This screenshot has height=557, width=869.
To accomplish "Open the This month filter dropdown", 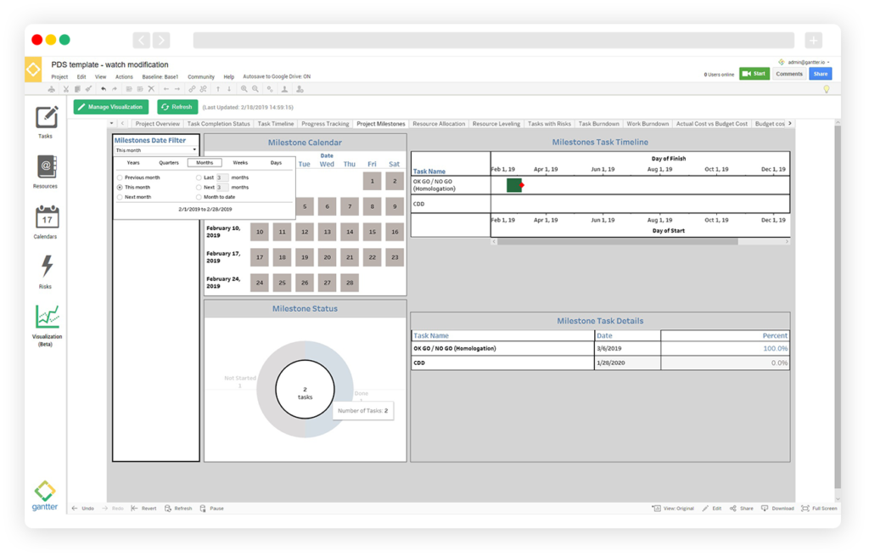I will coord(156,150).
